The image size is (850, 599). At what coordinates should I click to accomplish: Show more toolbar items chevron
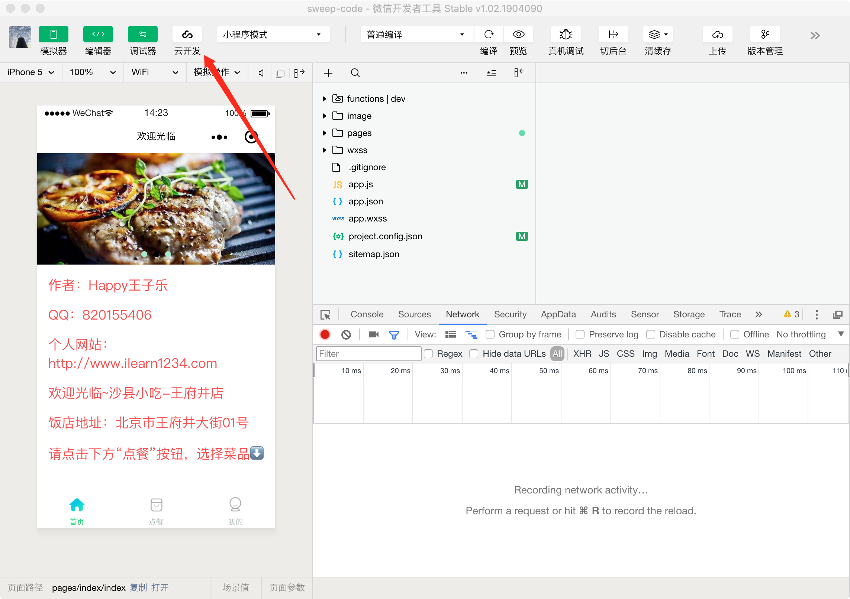click(x=815, y=36)
